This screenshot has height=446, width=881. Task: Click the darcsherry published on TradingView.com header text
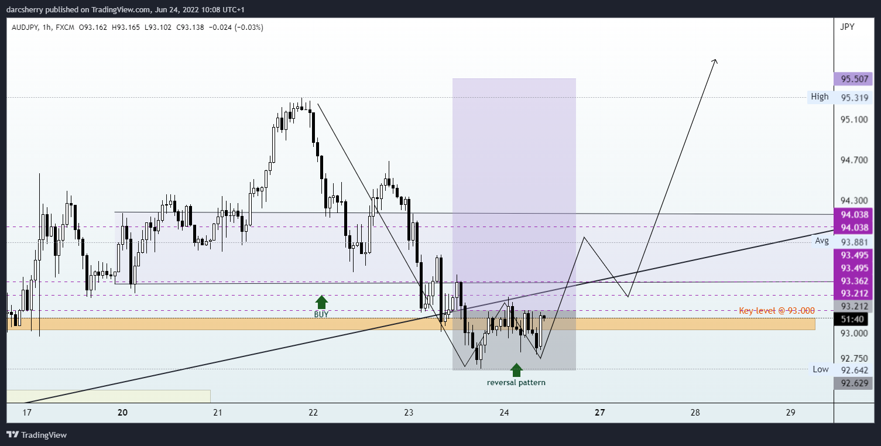pyautogui.click(x=126, y=10)
